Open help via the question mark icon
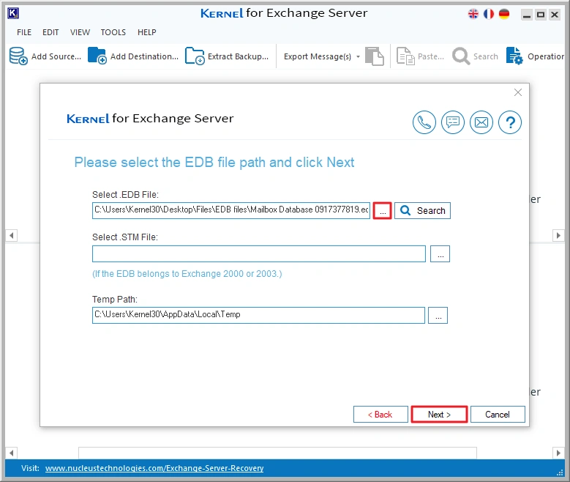 click(510, 122)
